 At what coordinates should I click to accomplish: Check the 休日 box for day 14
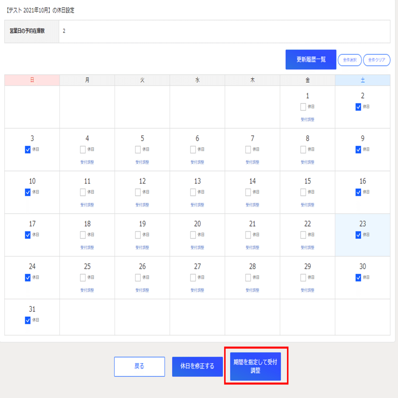[248, 192]
